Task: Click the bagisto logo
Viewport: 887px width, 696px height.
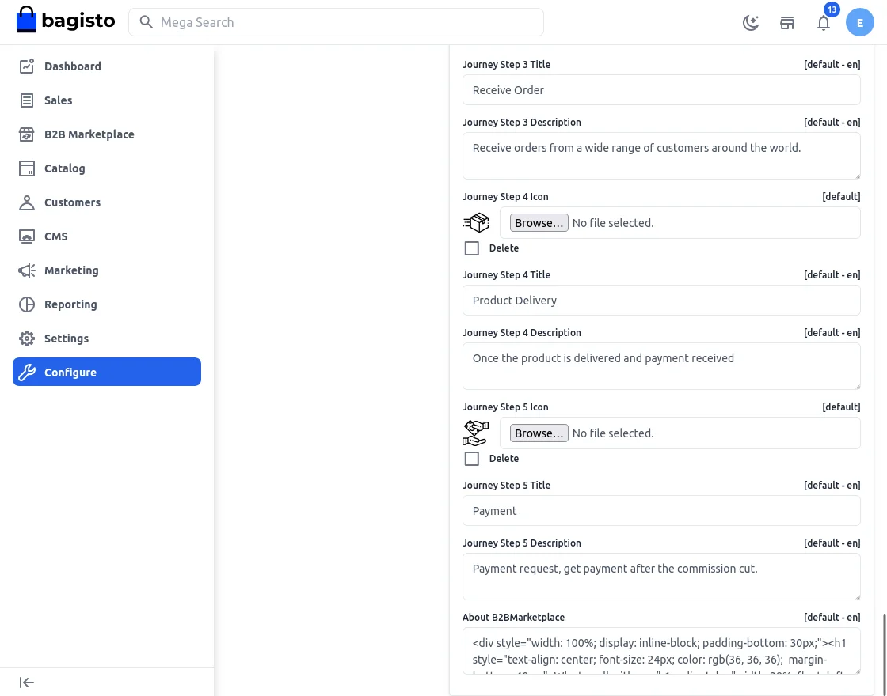Action: (x=66, y=21)
